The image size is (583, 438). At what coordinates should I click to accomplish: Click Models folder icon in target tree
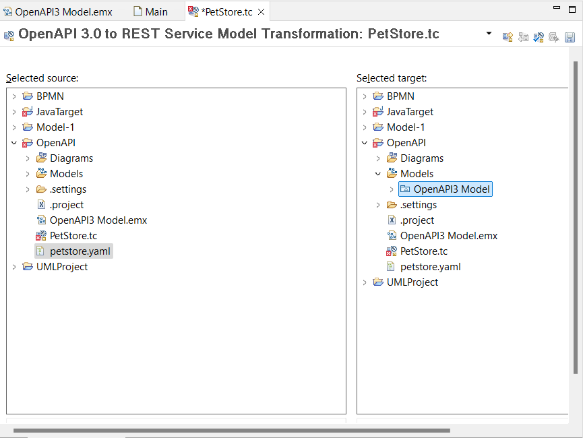tap(392, 173)
